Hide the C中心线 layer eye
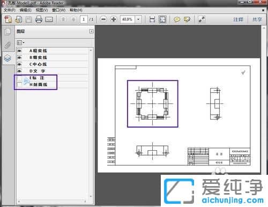 pyautogui.click(x=19, y=64)
